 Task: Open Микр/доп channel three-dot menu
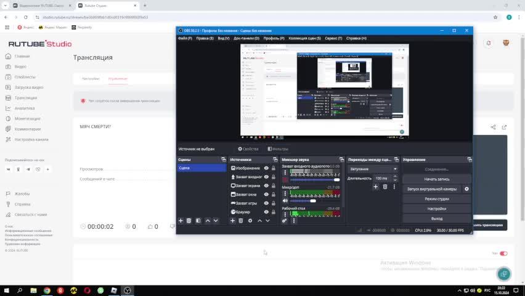coord(285,194)
